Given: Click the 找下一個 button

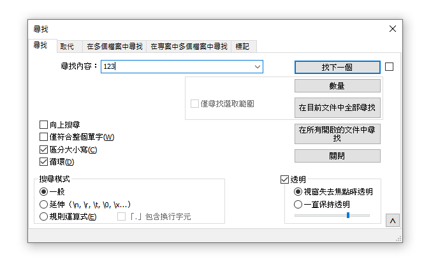Looking at the screenshot, I should point(337,67).
